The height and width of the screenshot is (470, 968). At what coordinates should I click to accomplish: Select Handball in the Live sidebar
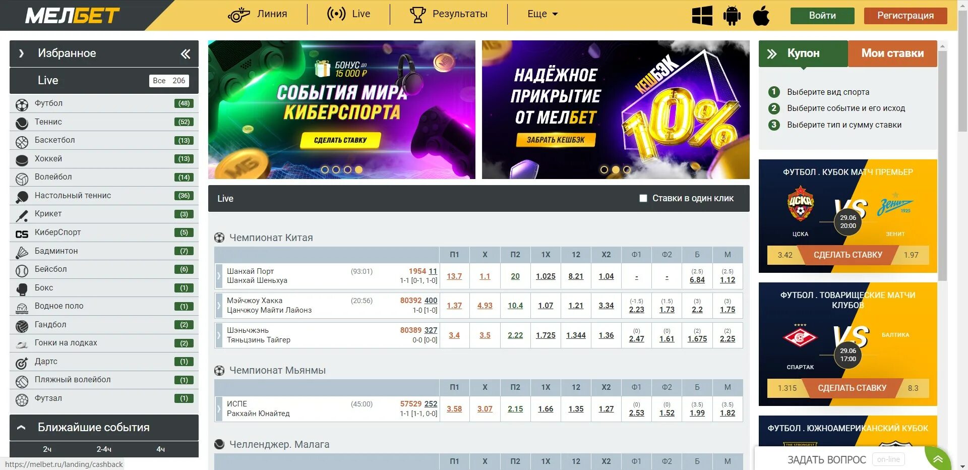[x=104, y=325]
